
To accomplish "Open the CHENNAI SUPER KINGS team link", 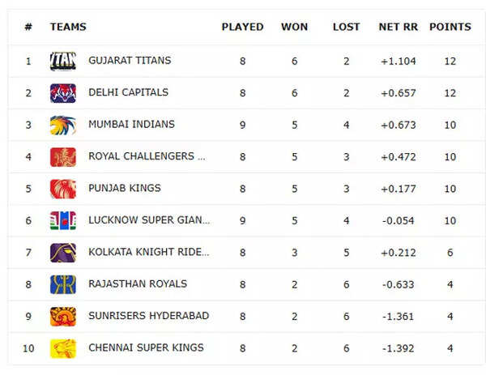I will 147,347.
